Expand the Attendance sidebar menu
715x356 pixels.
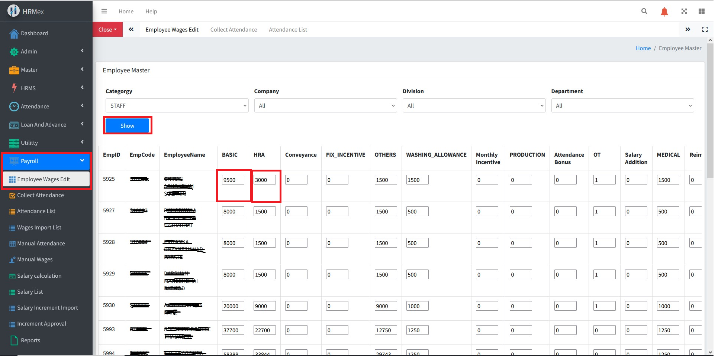coord(46,107)
